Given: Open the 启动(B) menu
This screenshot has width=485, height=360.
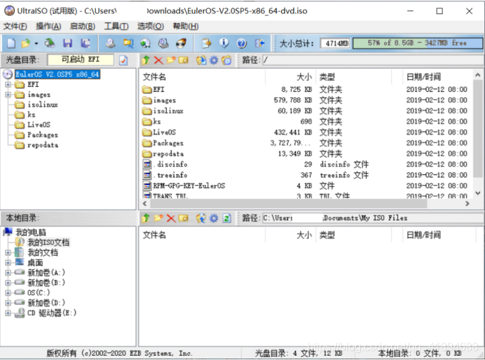Looking at the screenshot, I should tap(82, 27).
